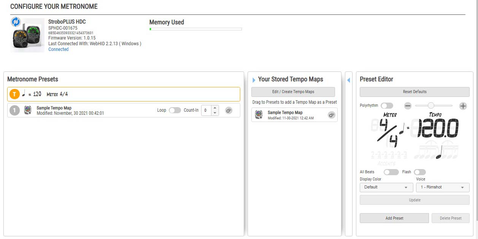Click Reset Defaults button
The image size is (478, 239).
coord(414,92)
